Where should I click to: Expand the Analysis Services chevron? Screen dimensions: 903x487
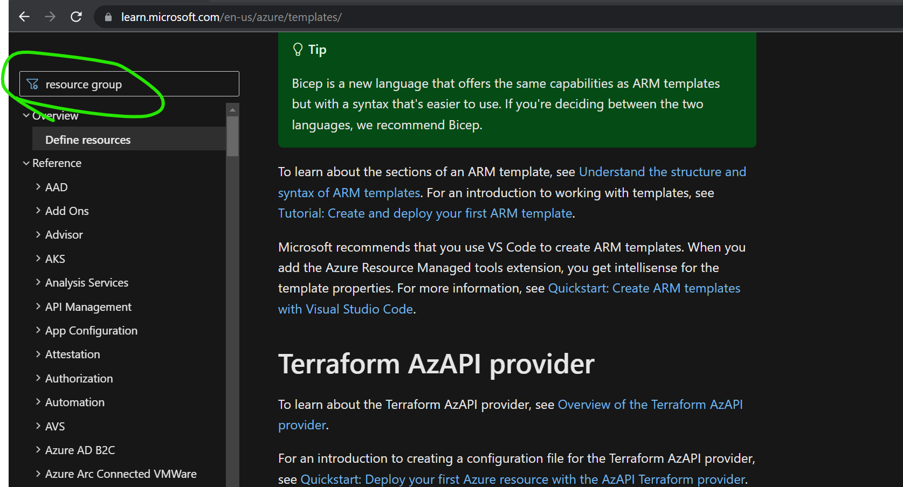pos(38,282)
